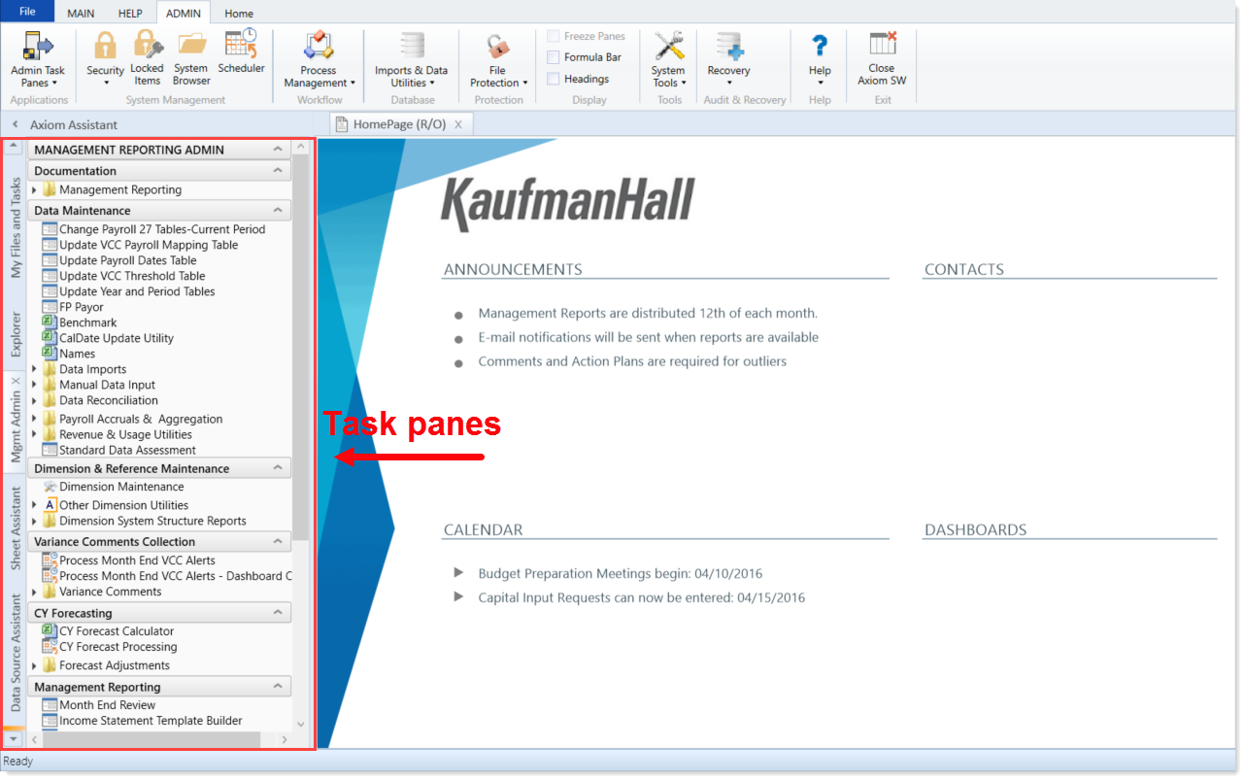This screenshot has width=1245, height=781.
Task: Close the HomePage (R/O) tab
Action: coord(458,124)
